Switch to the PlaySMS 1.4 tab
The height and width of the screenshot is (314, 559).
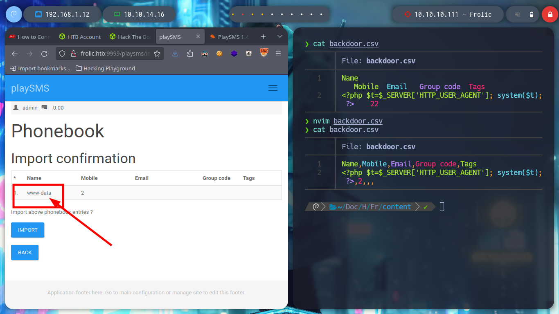[230, 37]
